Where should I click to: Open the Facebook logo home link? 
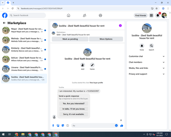point(5,15)
